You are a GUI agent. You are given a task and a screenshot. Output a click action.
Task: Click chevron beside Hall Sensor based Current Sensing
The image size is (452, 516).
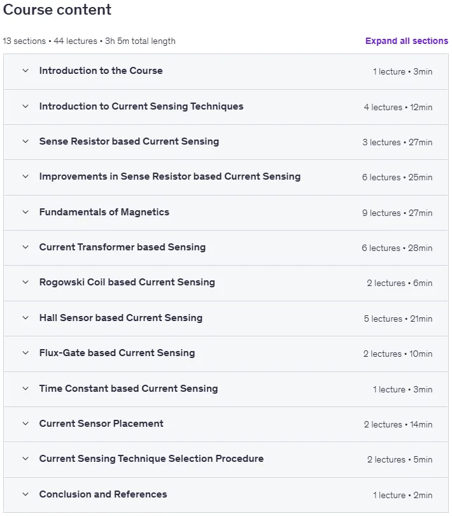tap(25, 318)
